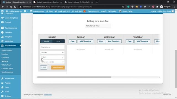Viewport: 177px width, 99px height.
Task: Click Incognito profile indicator
Action: click(x=165, y=7)
